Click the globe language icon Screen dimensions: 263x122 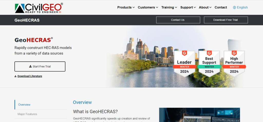[234, 7]
